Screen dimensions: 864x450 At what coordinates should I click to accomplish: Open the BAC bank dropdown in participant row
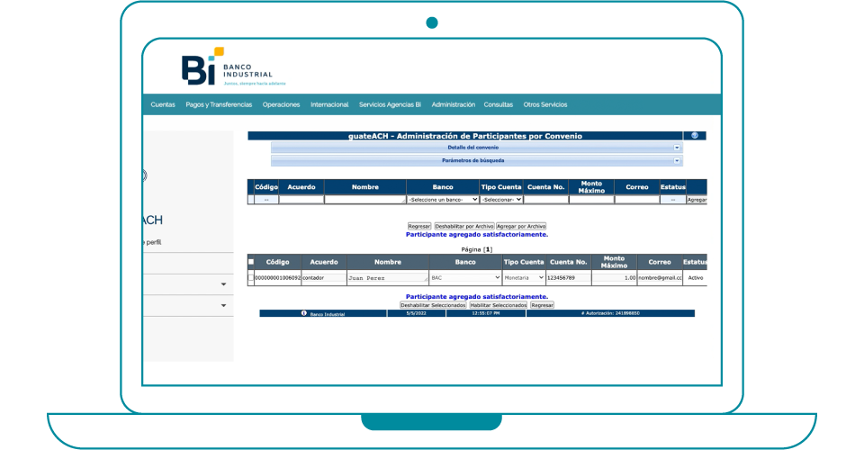click(465, 279)
